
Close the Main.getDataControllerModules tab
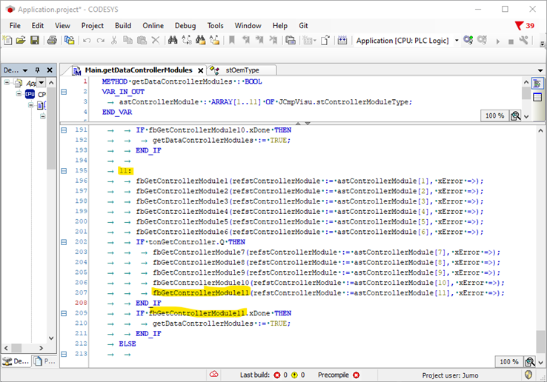[200, 70]
